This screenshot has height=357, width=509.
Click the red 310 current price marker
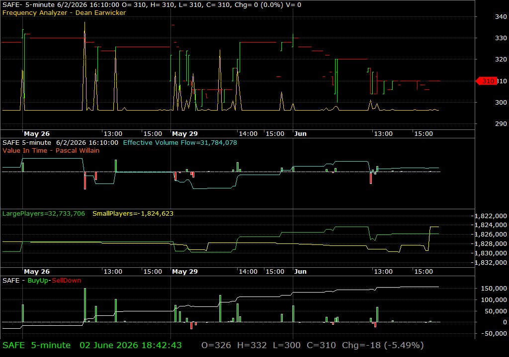pos(486,81)
